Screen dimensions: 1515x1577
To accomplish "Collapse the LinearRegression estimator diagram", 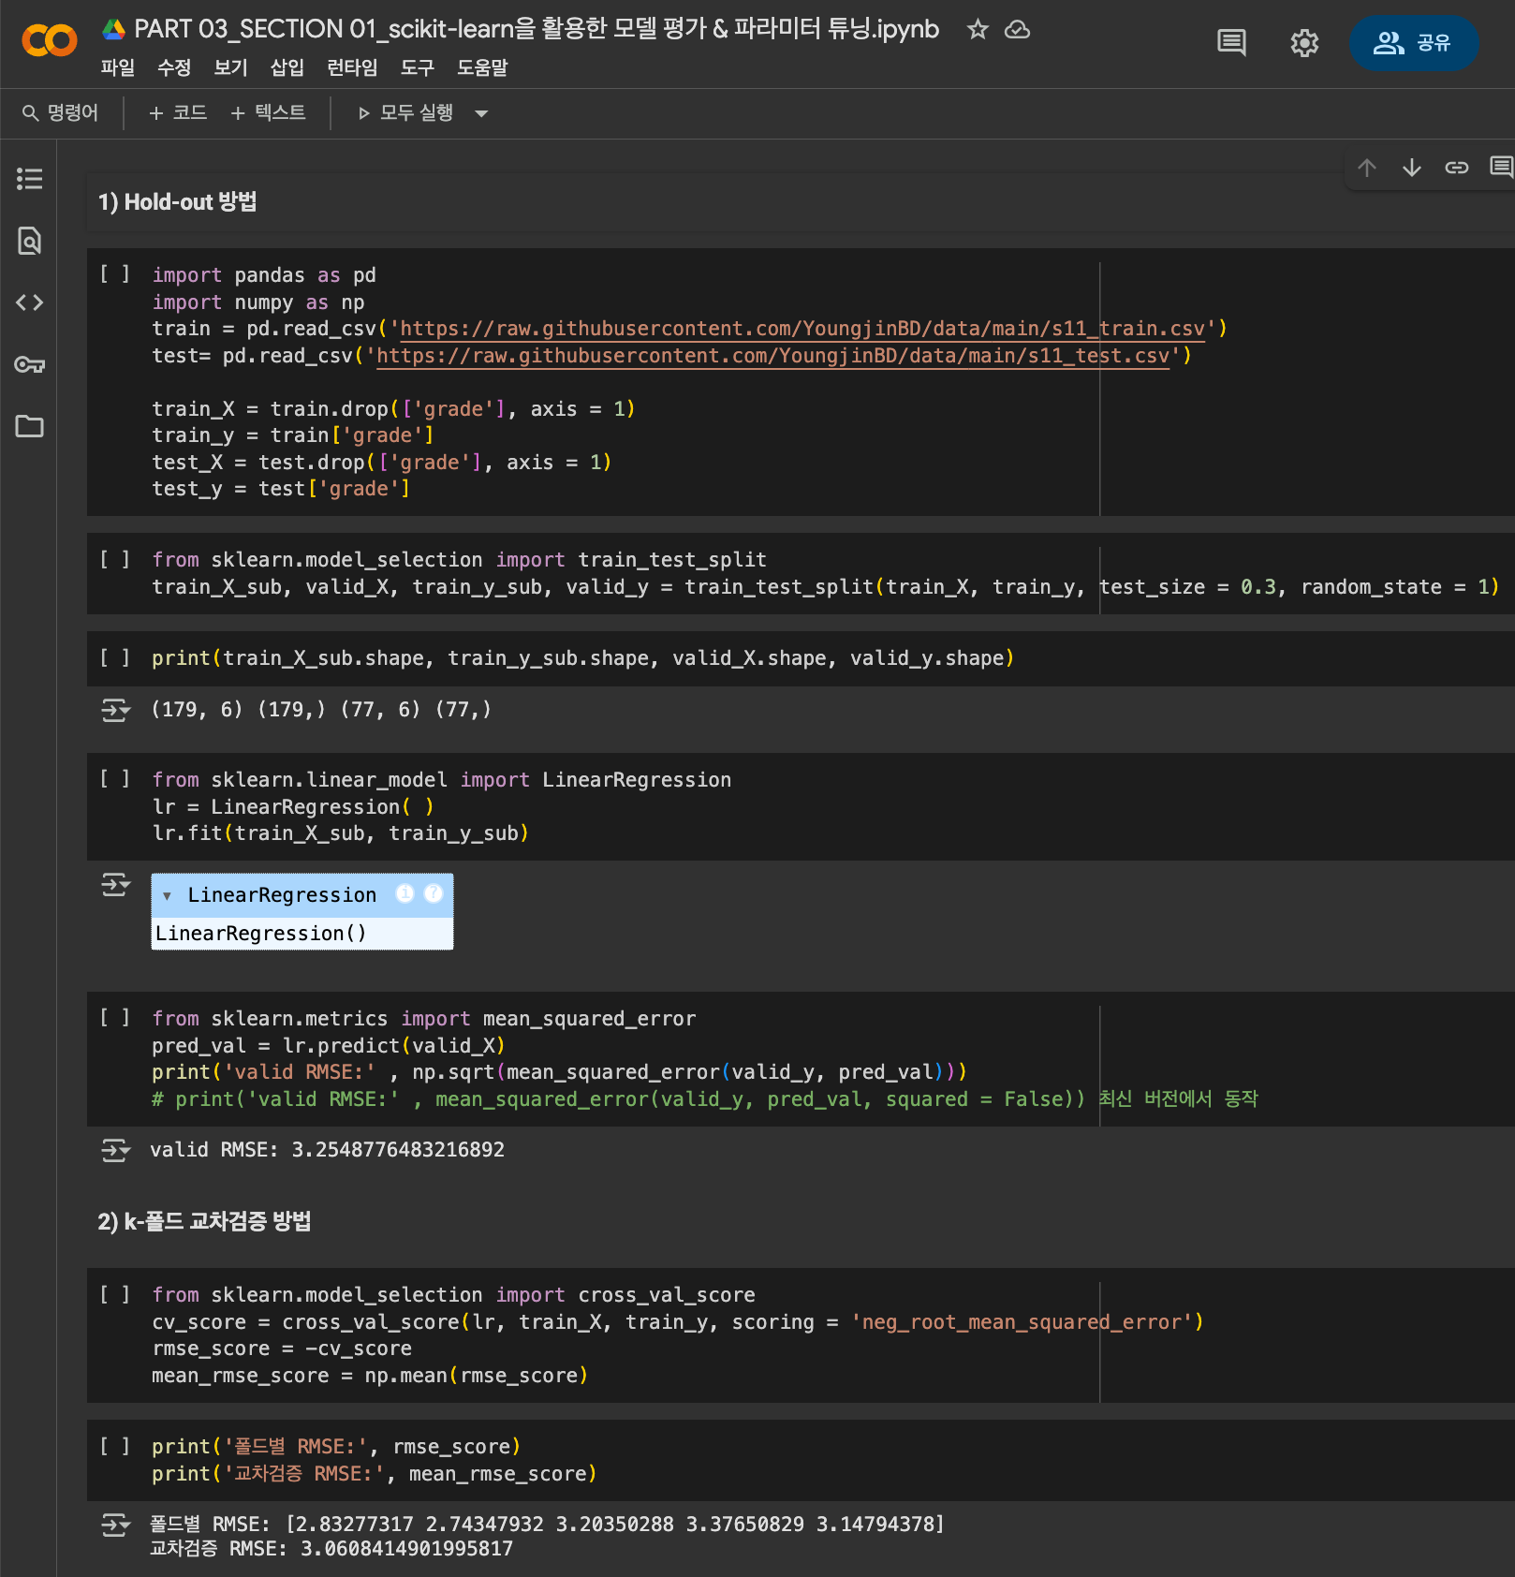I will [x=167, y=896].
